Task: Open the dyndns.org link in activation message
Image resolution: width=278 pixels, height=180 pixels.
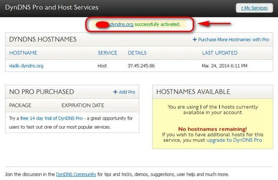Action: coord(122,24)
